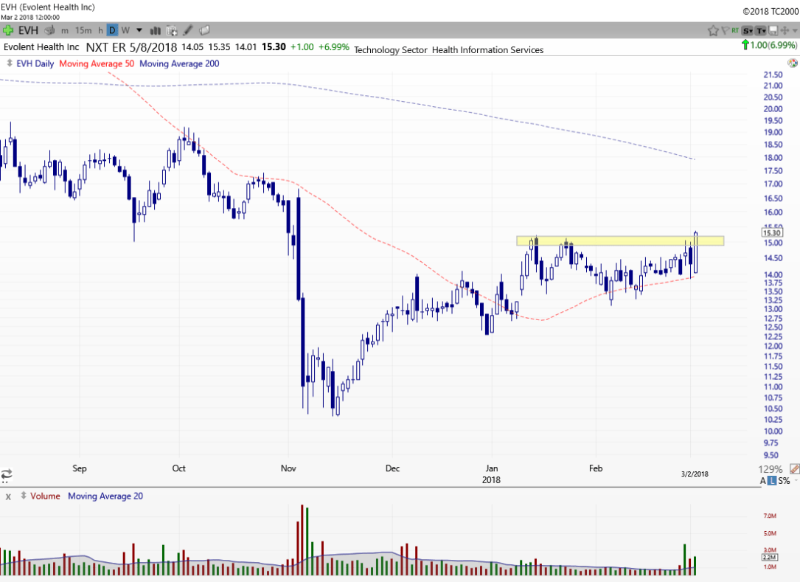
Task: Click the green plus add symbol icon
Action: tap(7, 30)
